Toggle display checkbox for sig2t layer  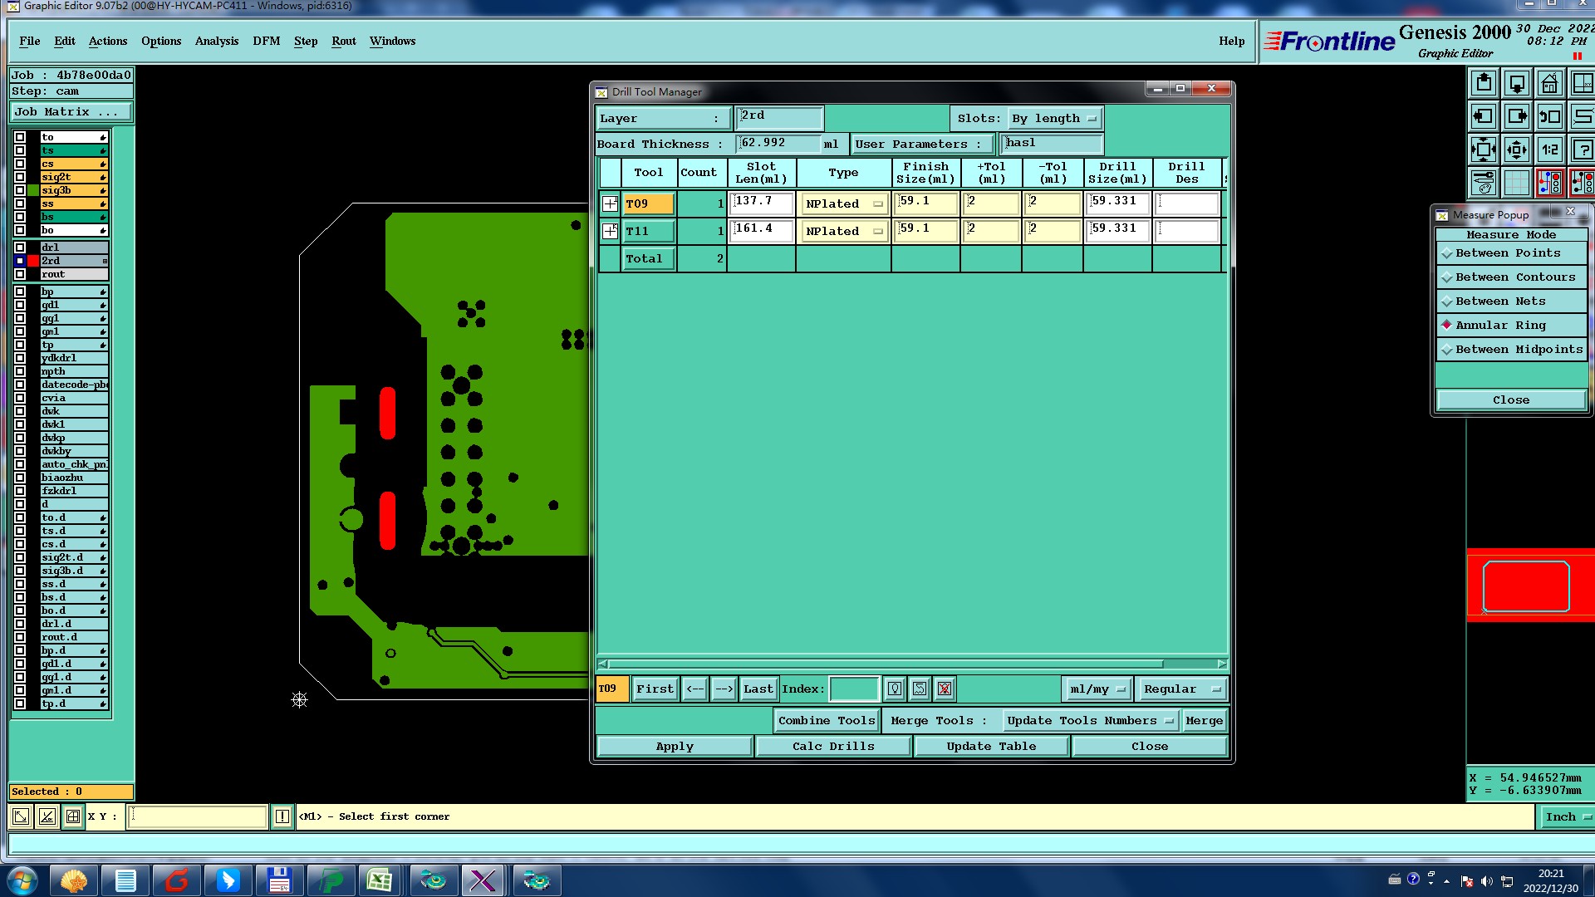(20, 177)
